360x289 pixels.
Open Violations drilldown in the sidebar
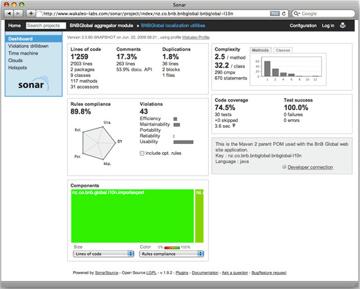[x=28, y=46]
